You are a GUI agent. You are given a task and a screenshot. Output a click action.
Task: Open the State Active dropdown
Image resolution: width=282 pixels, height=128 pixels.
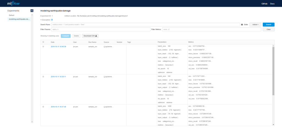pyautogui.click(x=255, y=24)
